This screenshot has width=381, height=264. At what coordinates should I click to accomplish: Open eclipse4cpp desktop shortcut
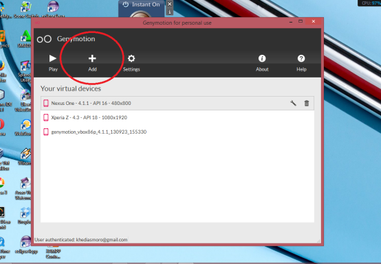(x=26, y=245)
